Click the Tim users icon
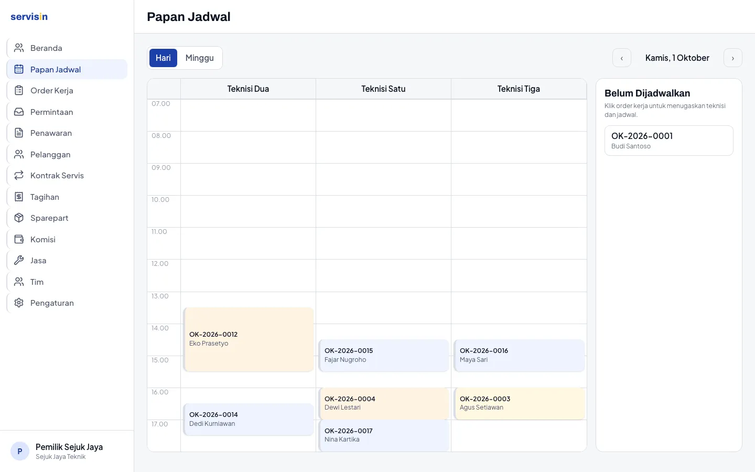755x472 pixels. (19, 282)
